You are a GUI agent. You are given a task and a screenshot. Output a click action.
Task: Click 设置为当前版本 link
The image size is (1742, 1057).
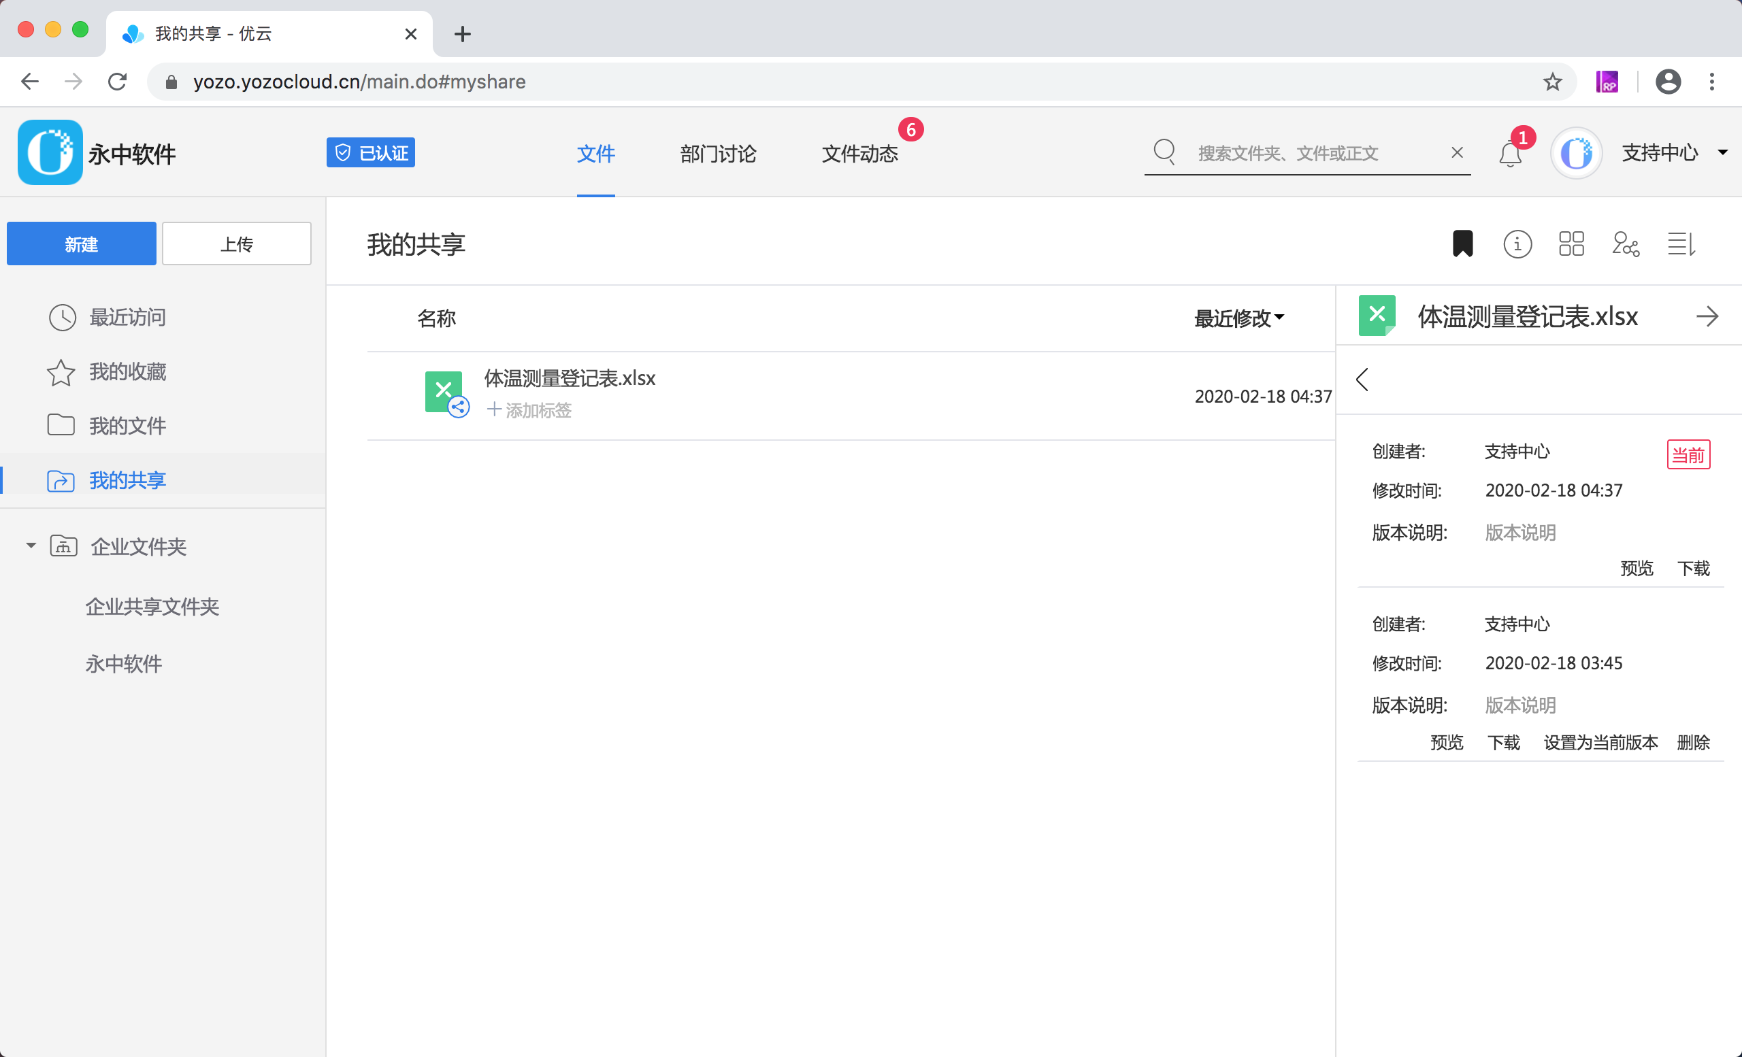(1600, 743)
